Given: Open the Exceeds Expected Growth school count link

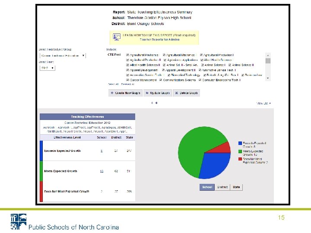Looking at the screenshot, I should click(x=102, y=151).
